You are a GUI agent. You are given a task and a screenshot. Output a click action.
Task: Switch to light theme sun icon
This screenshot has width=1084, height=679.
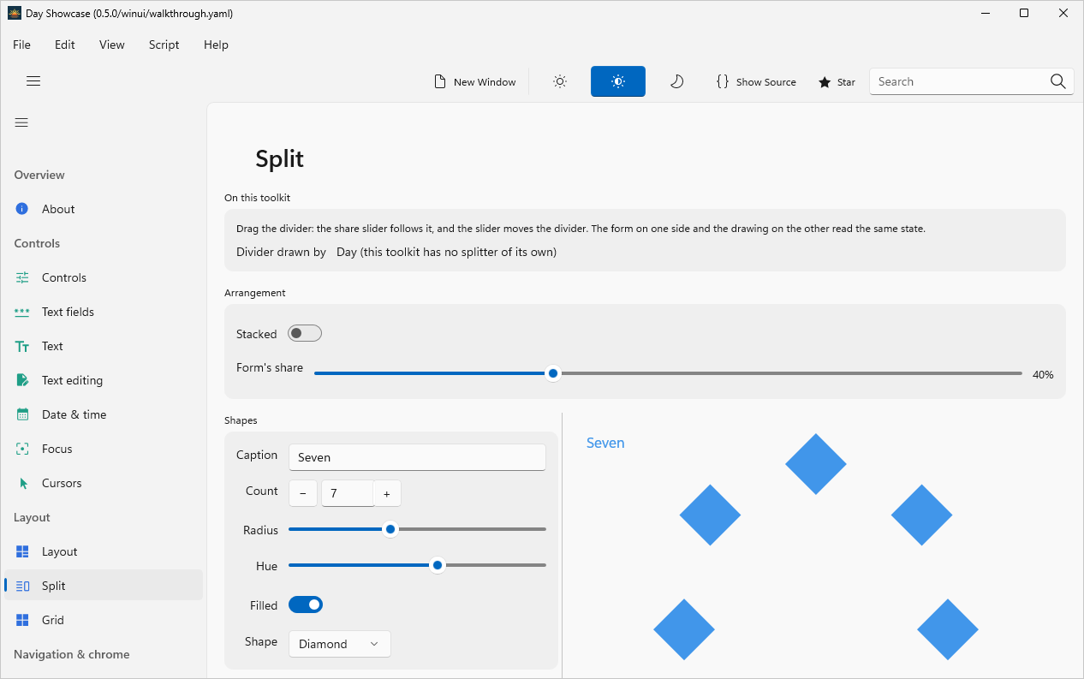tap(560, 81)
